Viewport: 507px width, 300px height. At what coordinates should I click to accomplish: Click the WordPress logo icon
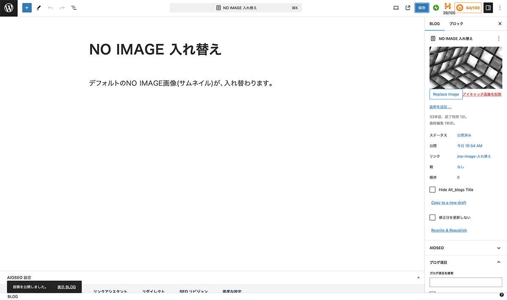point(8,8)
